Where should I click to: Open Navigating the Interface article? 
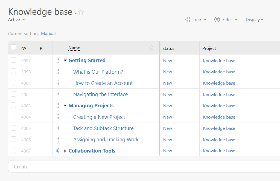pos(100,94)
